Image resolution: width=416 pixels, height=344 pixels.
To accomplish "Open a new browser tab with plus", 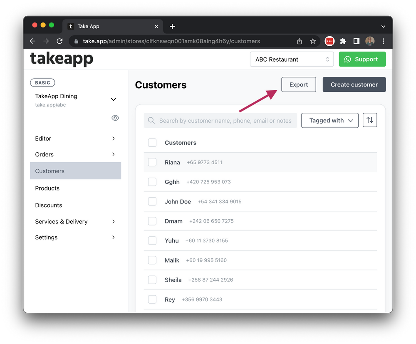I will (172, 26).
